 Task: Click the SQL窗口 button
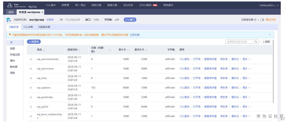[130, 20]
